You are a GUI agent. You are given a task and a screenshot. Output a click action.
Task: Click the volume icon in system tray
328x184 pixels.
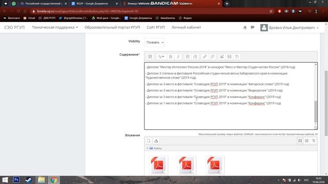point(299,180)
